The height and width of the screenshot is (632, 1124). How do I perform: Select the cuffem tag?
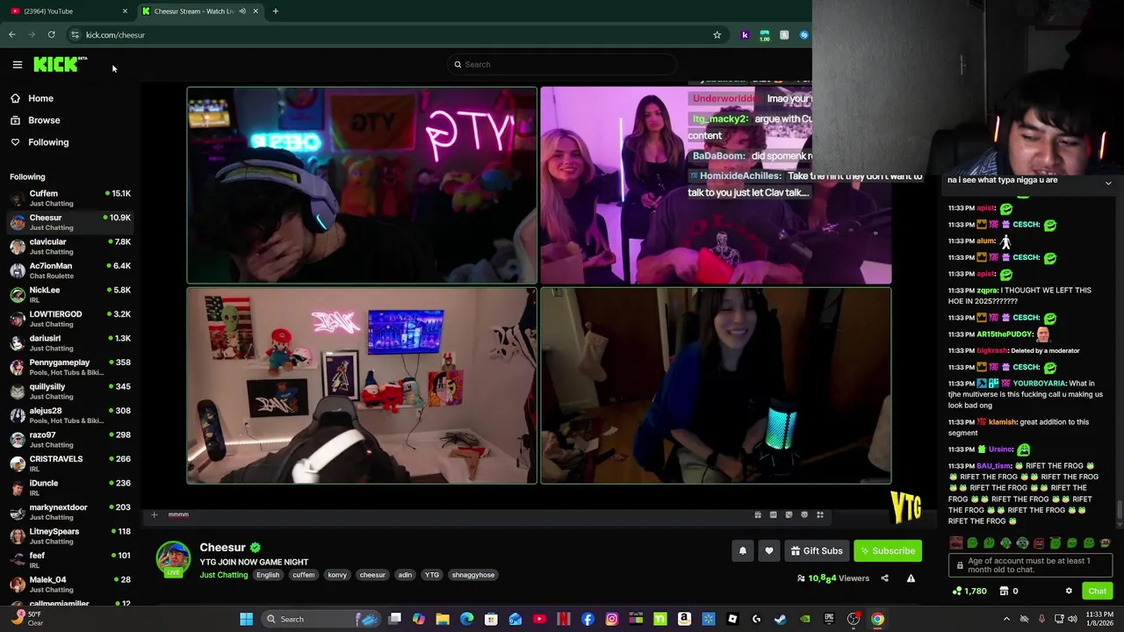point(303,575)
